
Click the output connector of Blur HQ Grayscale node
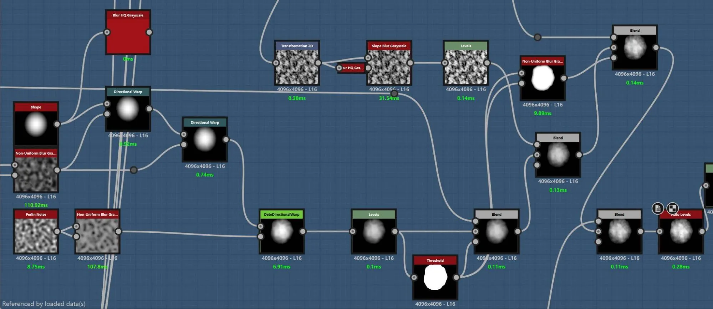tap(149, 32)
